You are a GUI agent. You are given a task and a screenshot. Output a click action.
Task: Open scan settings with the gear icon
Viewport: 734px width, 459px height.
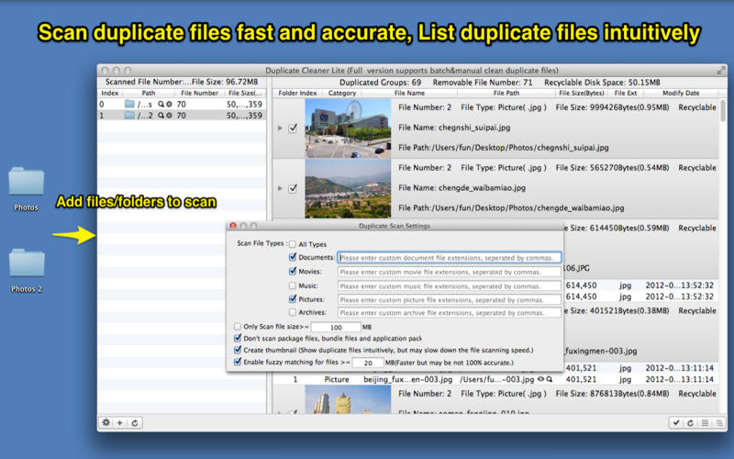pos(106,422)
